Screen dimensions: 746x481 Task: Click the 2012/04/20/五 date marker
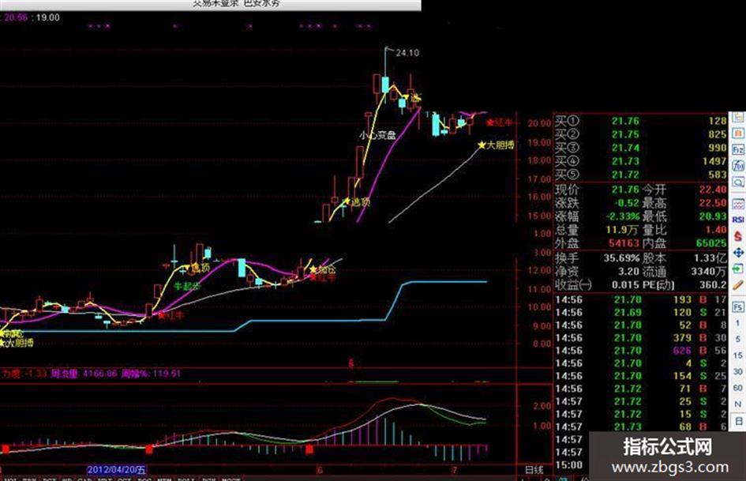[x=117, y=470]
